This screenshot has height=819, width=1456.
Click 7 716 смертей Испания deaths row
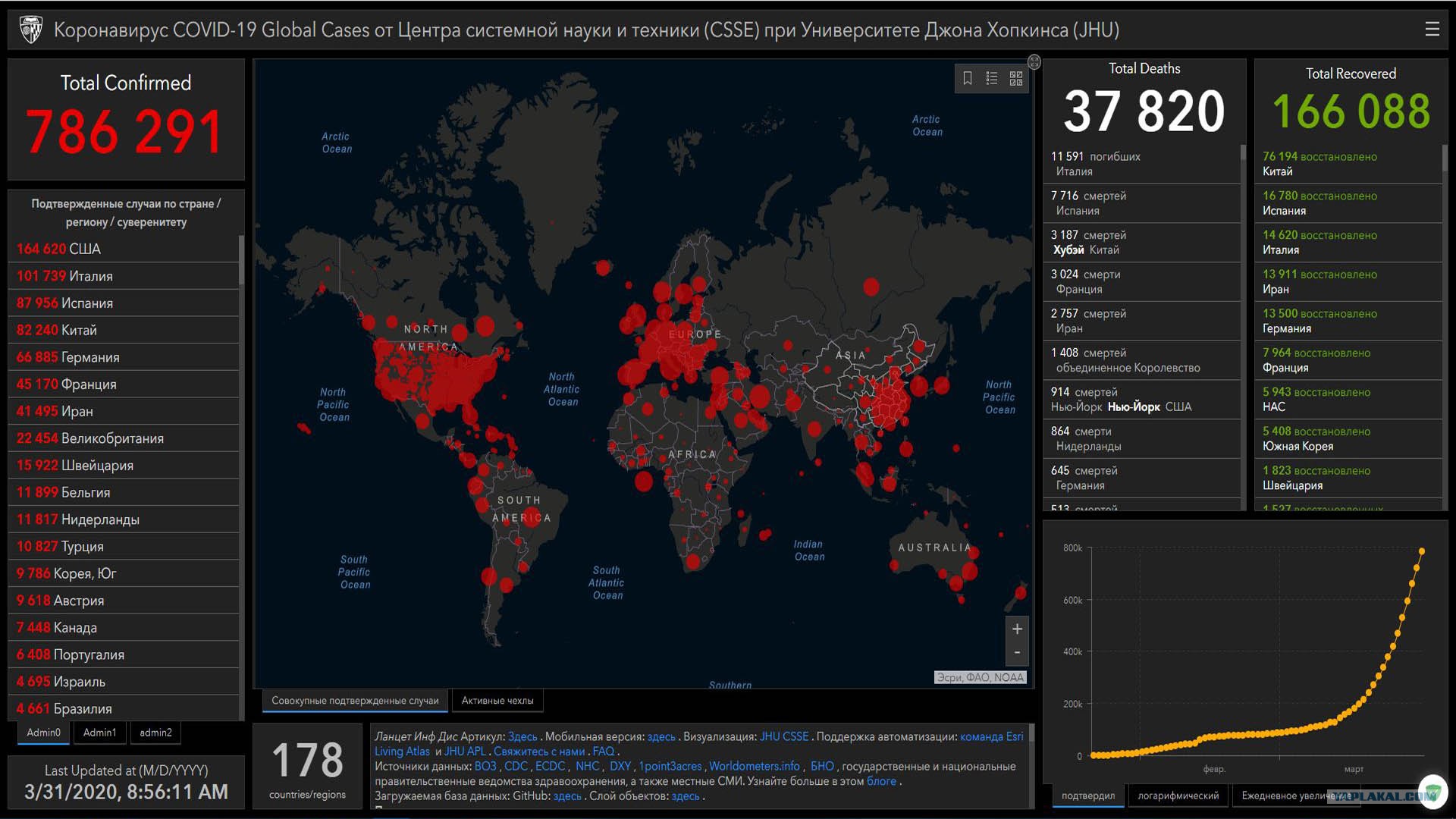click(x=1142, y=203)
